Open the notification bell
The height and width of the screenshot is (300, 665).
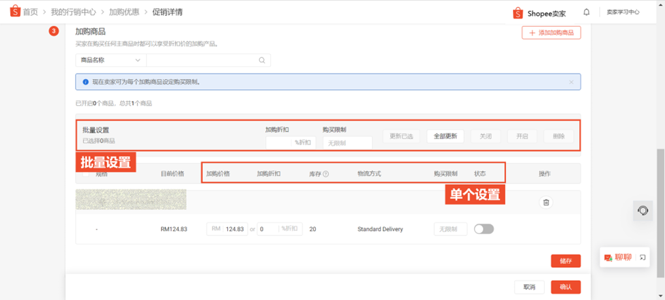pos(587,12)
